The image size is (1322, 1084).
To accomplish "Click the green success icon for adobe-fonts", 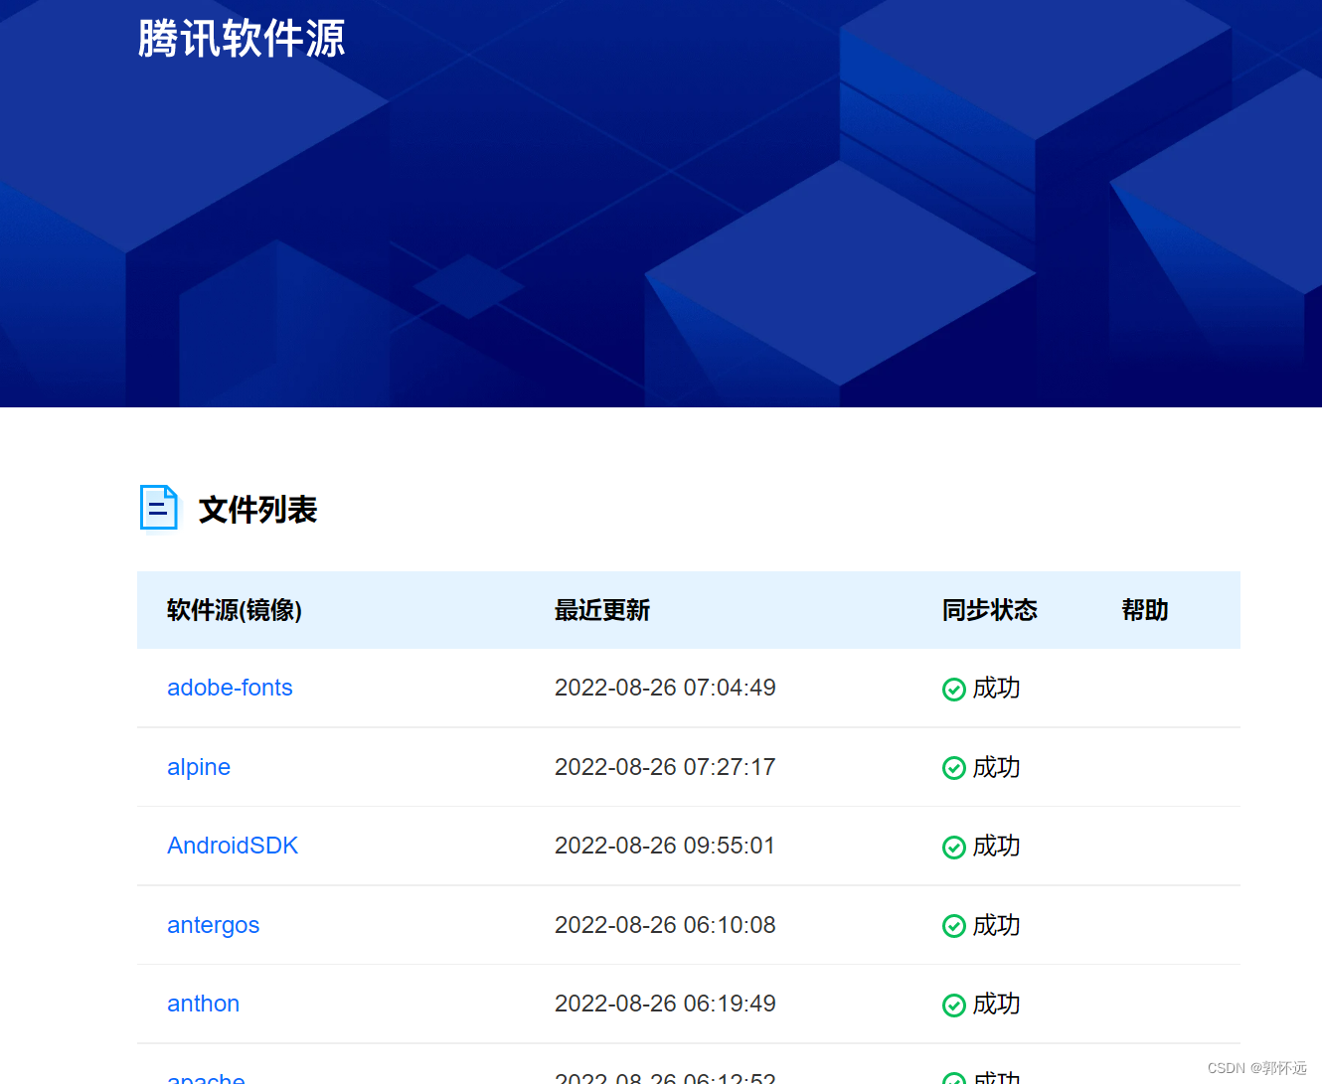I will point(954,690).
